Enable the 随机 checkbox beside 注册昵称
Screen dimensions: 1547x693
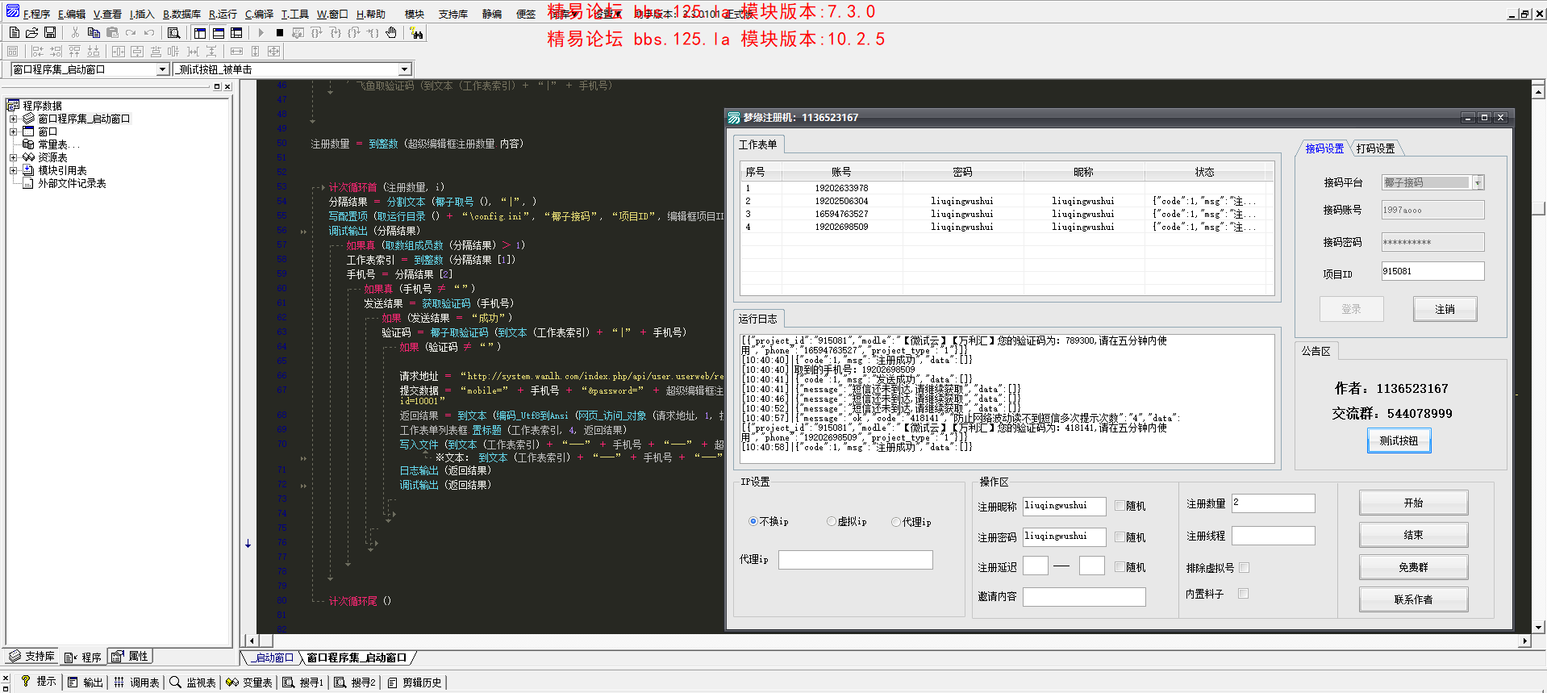point(1120,506)
